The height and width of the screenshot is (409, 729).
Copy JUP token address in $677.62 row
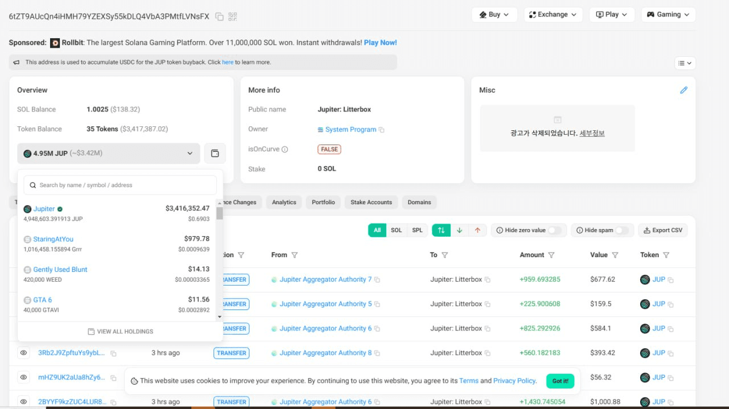pos(671,280)
